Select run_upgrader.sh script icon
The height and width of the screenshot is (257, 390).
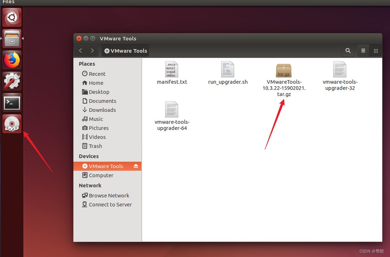[228, 69]
